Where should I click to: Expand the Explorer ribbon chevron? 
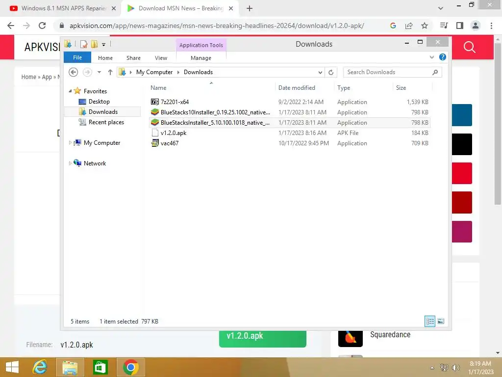[431, 57]
